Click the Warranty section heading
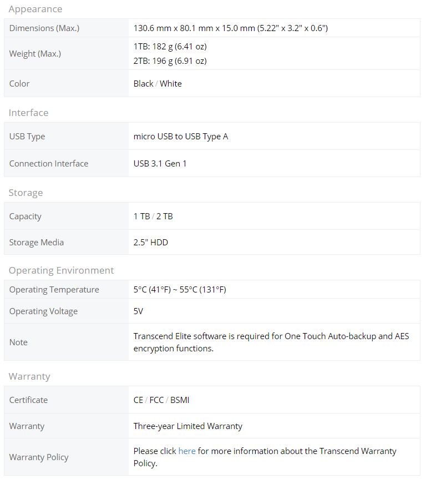The image size is (426, 479). point(29,376)
